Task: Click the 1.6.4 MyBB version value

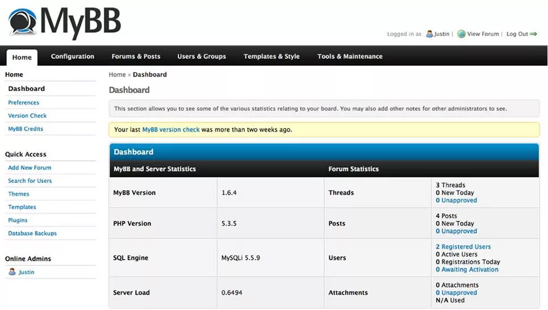Action: 229,192
